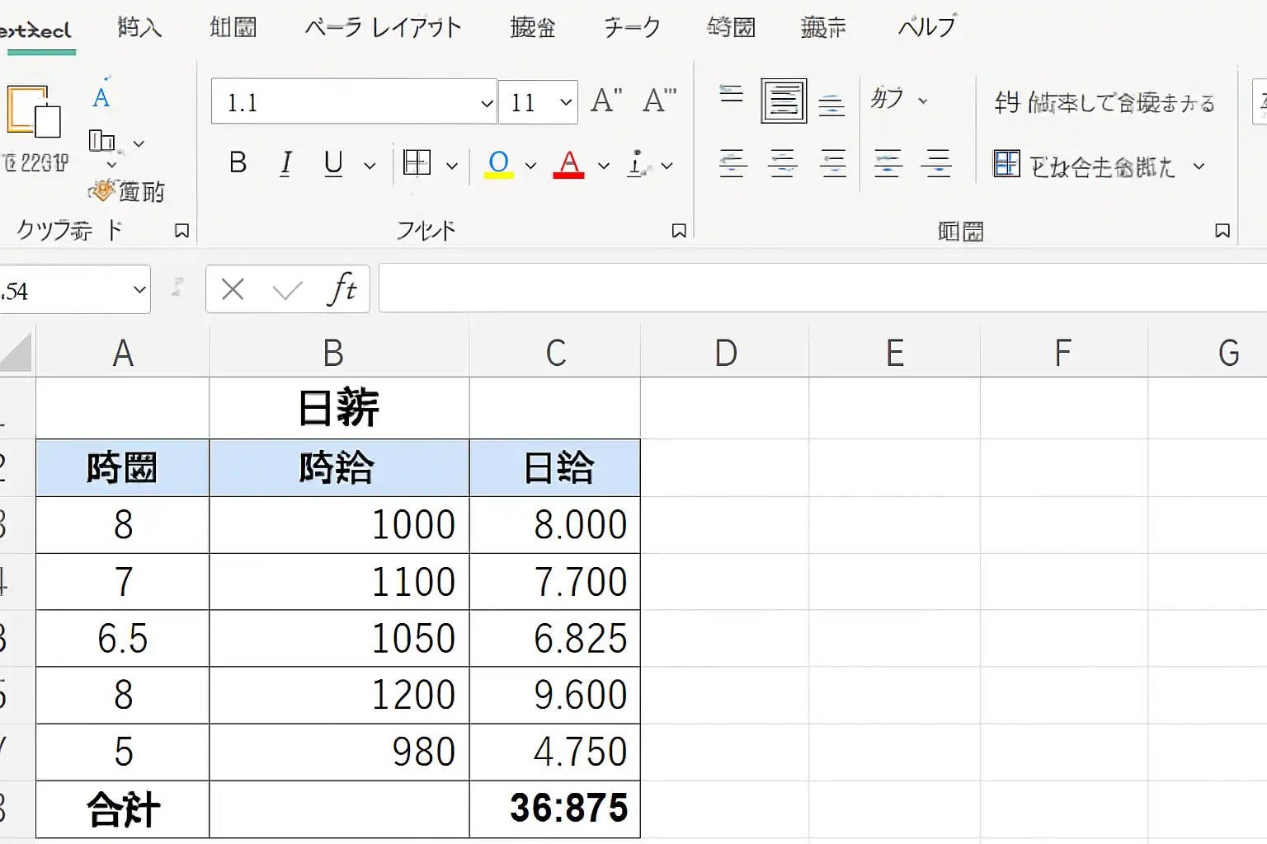Click the Italic formatting button
Viewport: 1267px width, 844px height.
click(x=285, y=163)
